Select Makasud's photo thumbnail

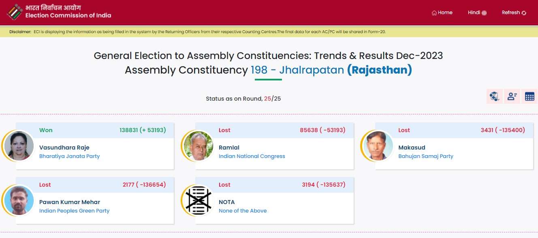point(378,146)
